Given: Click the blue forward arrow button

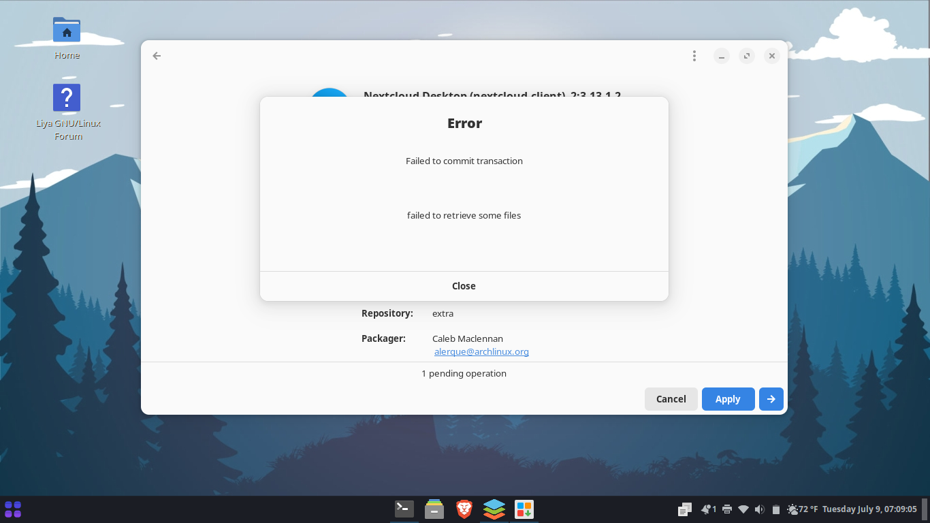Looking at the screenshot, I should [771, 399].
